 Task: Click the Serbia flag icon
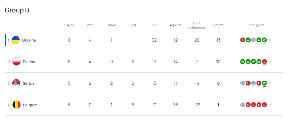click(17, 83)
